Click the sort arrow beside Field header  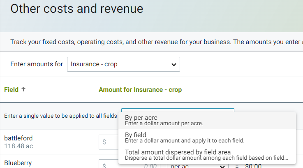point(23,89)
